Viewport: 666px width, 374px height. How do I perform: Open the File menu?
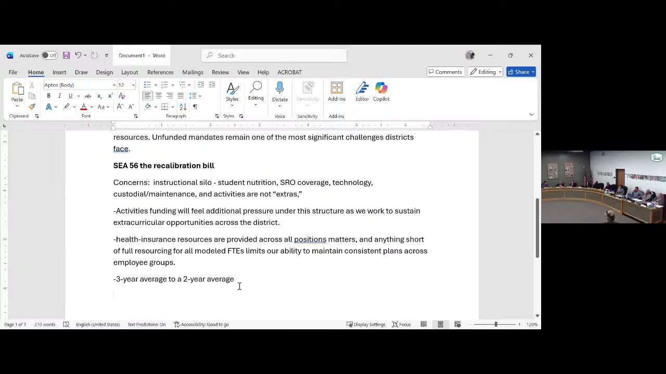[x=13, y=72]
